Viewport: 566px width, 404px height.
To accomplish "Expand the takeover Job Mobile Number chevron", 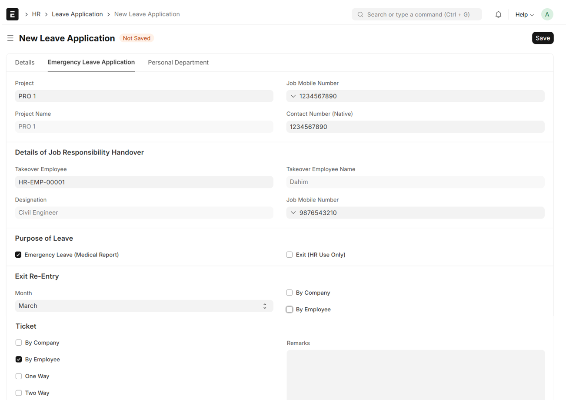I will click(293, 213).
